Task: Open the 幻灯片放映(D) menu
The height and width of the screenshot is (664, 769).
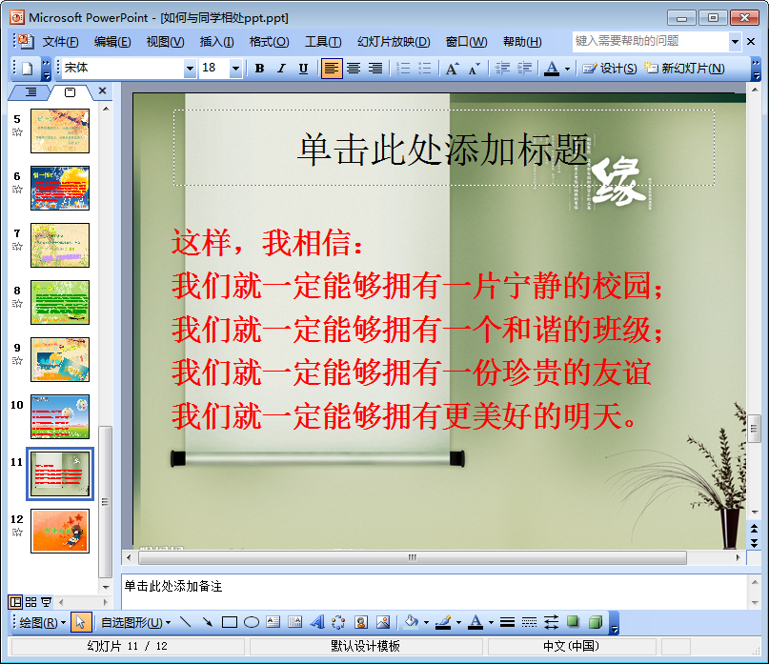Action: point(394,42)
